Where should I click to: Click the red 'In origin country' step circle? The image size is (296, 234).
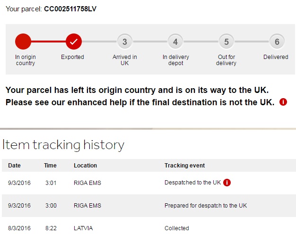click(23, 42)
